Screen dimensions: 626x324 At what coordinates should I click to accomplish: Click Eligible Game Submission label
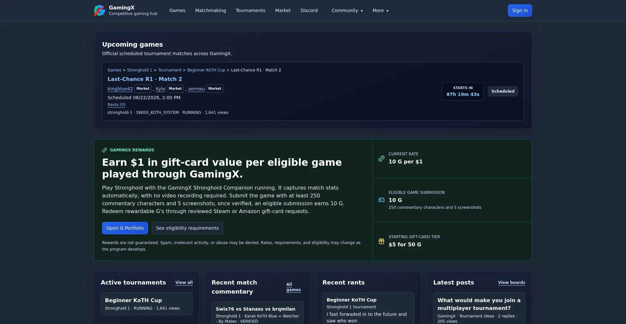tap(417, 193)
